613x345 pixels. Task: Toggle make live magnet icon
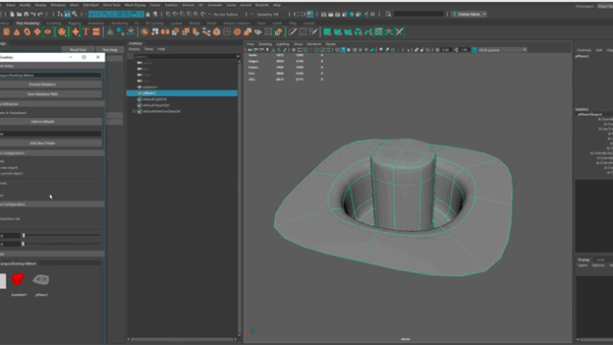pos(203,14)
